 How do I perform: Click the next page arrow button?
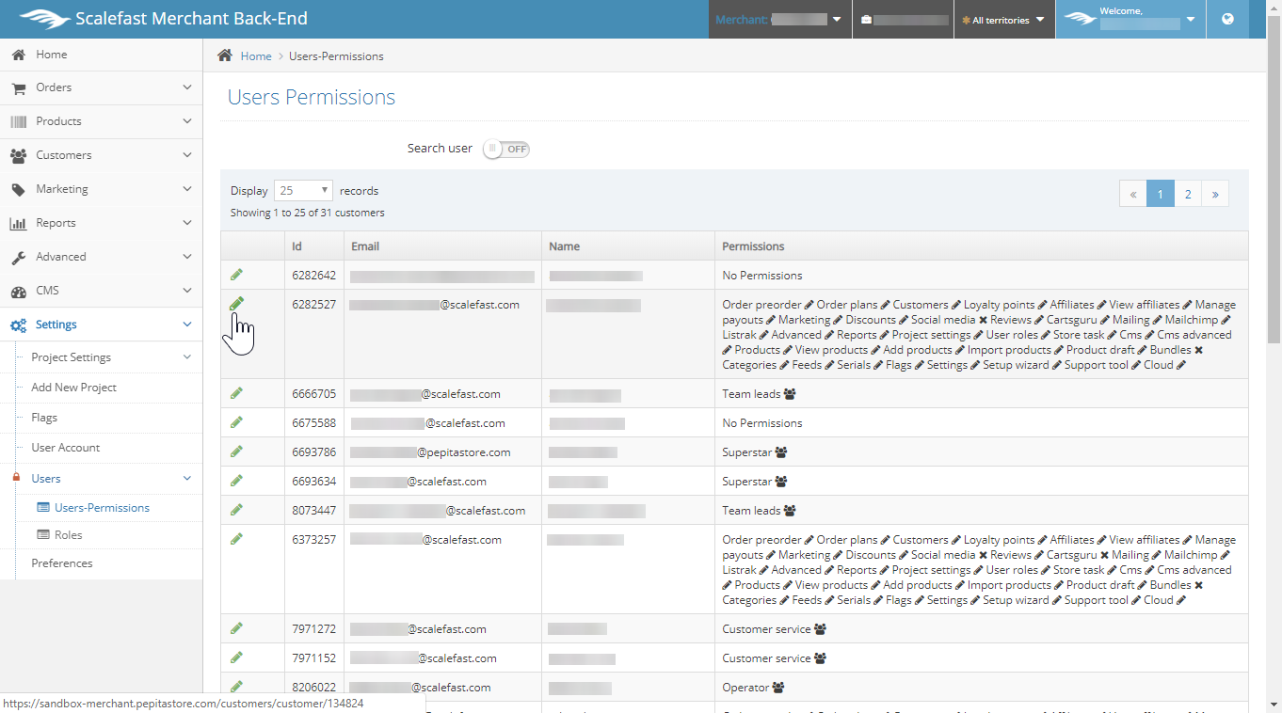click(1215, 194)
